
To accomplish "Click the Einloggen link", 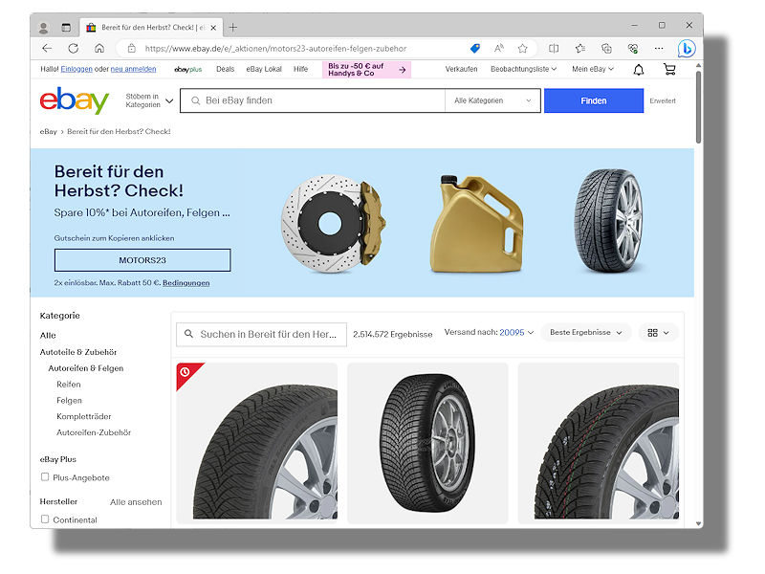I will (76, 69).
